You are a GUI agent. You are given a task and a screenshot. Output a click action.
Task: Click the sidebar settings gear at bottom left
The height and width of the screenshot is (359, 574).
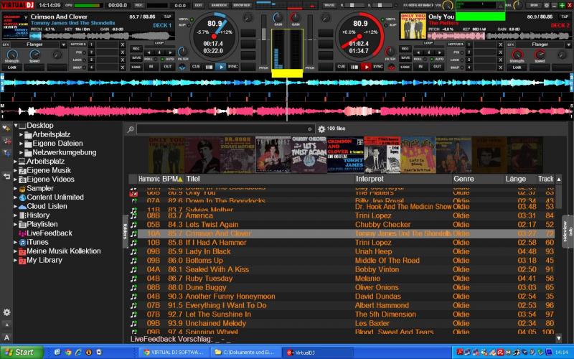(x=6, y=312)
